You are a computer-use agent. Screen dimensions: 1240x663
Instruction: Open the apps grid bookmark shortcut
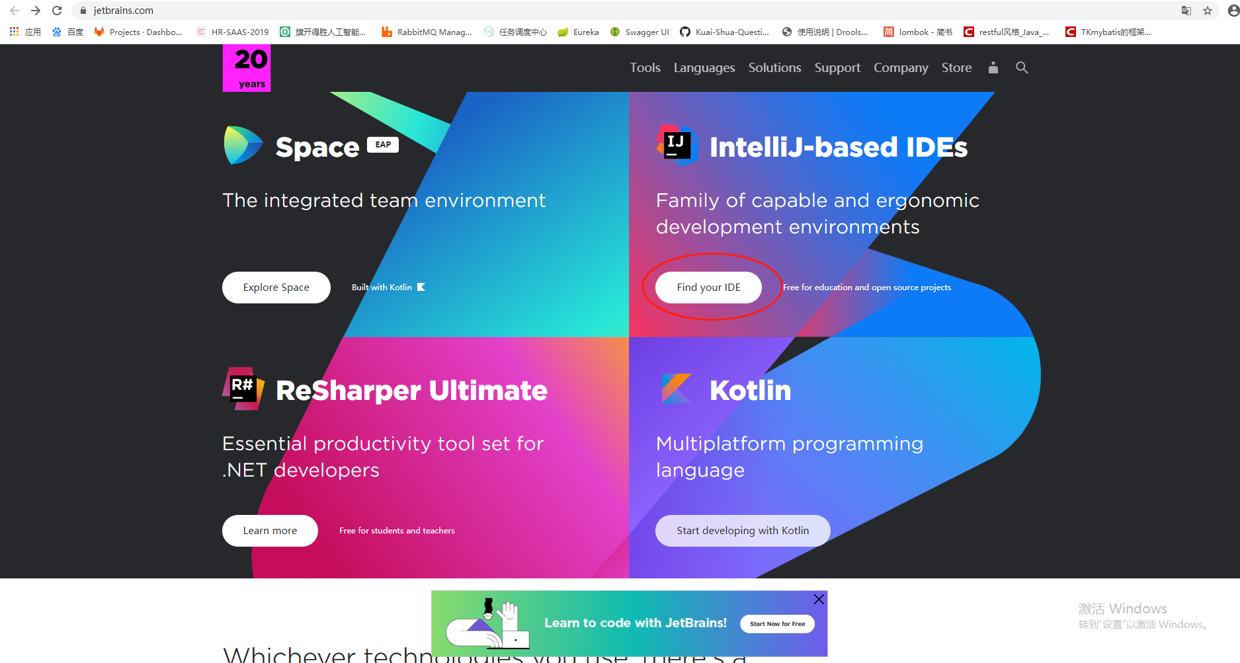(25, 32)
